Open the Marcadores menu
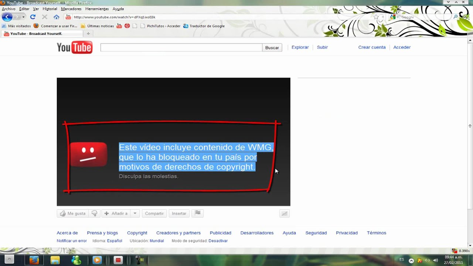 (x=71, y=9)
